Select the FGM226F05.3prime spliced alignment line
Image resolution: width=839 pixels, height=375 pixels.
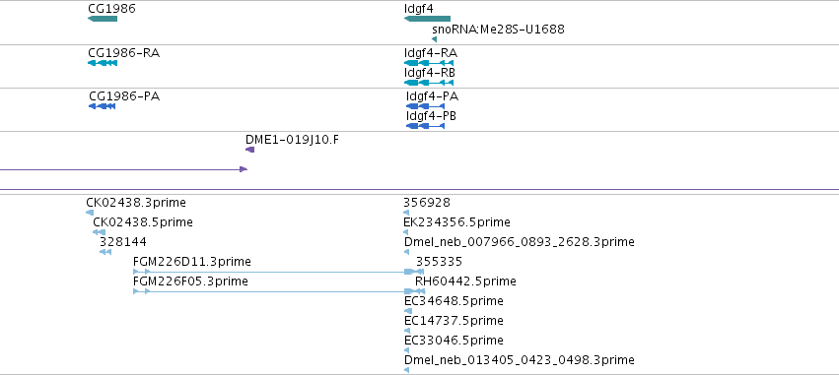pyautogui.click(x=279, y=291)
